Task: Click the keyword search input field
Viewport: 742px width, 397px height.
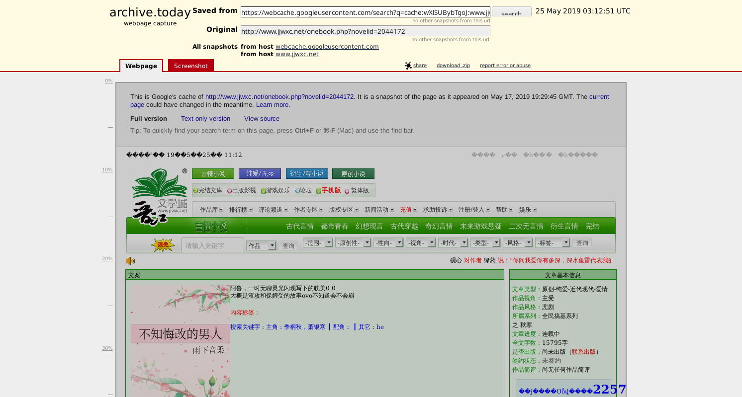Action: click(212, 245)
